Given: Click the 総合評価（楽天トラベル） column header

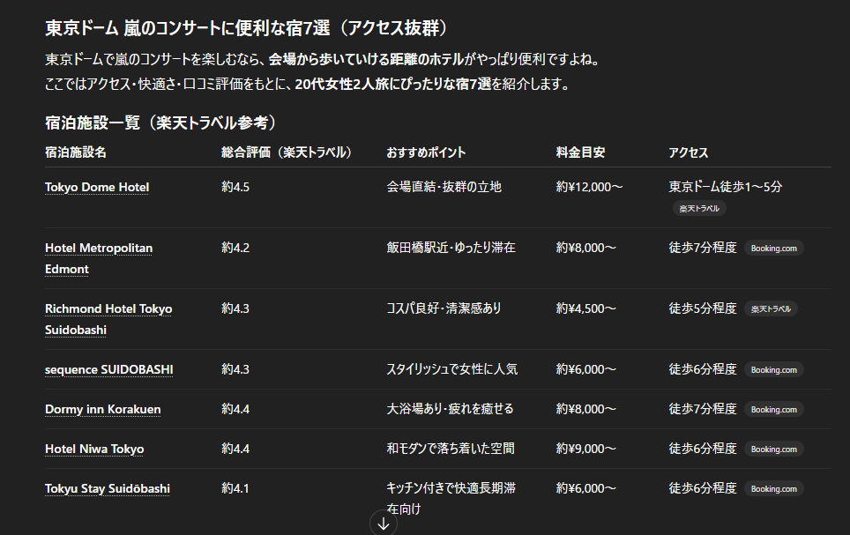Looking at the screenshot, I should click(287, 152).
